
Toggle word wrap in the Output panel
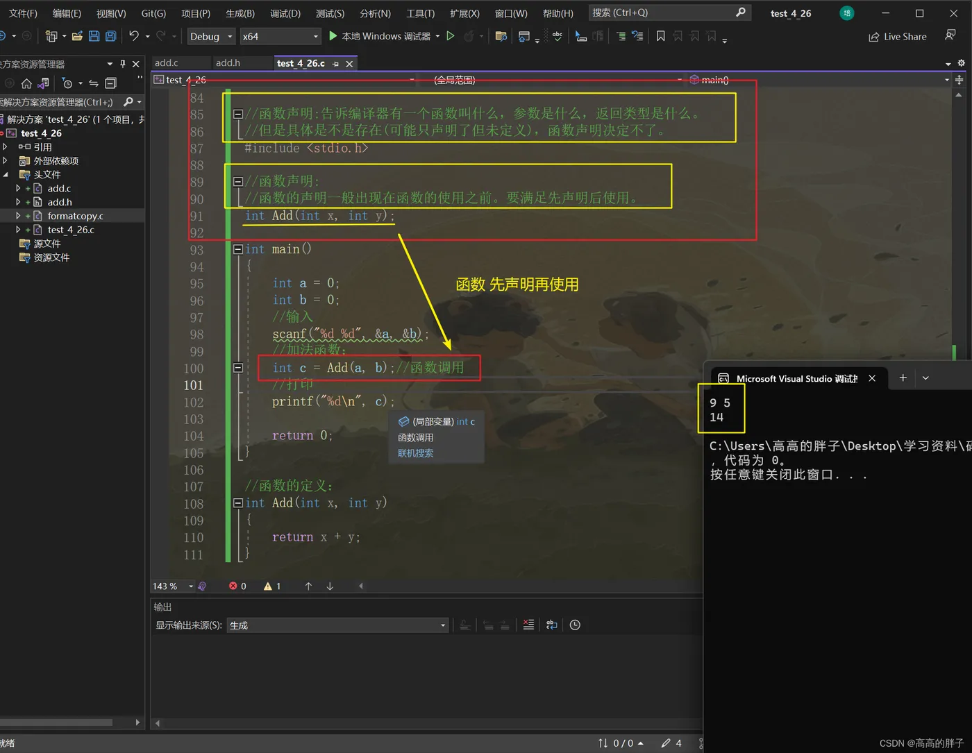[551, 625]
